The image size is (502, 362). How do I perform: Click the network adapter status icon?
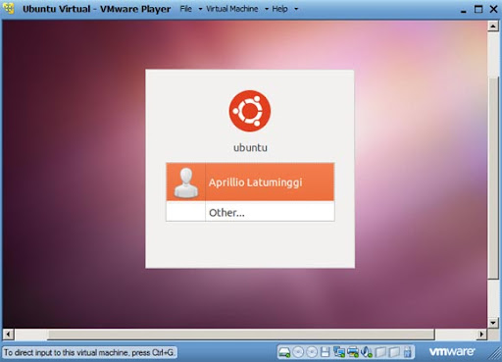point(339,352)
